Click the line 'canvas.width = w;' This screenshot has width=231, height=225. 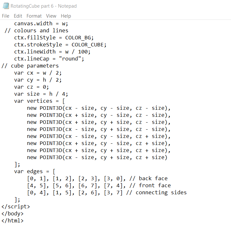tap(41, 24)
